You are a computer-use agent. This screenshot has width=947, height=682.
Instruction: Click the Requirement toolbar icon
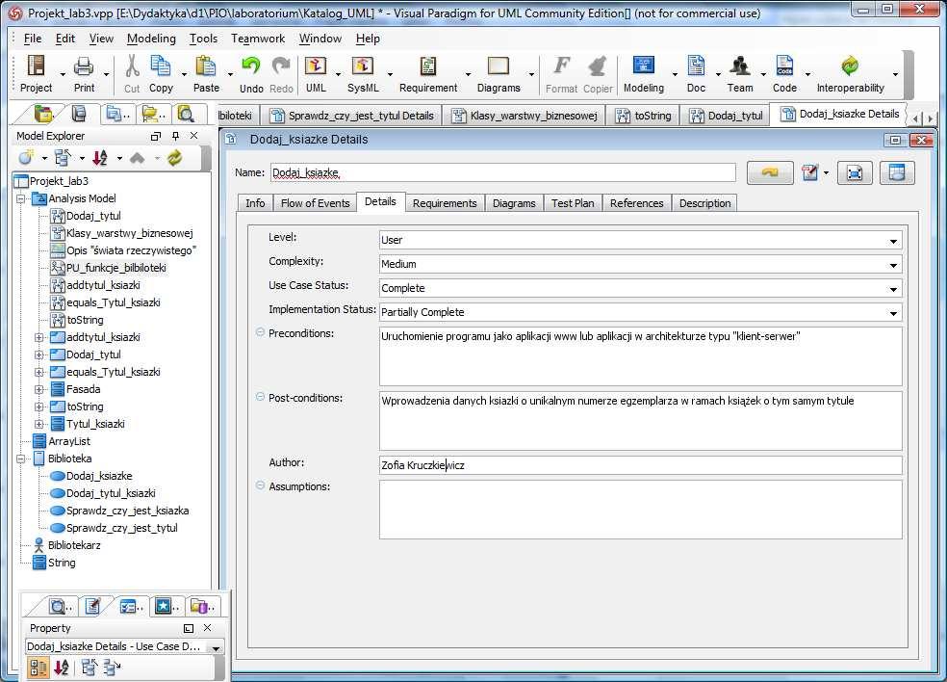(x=428, y=74)
